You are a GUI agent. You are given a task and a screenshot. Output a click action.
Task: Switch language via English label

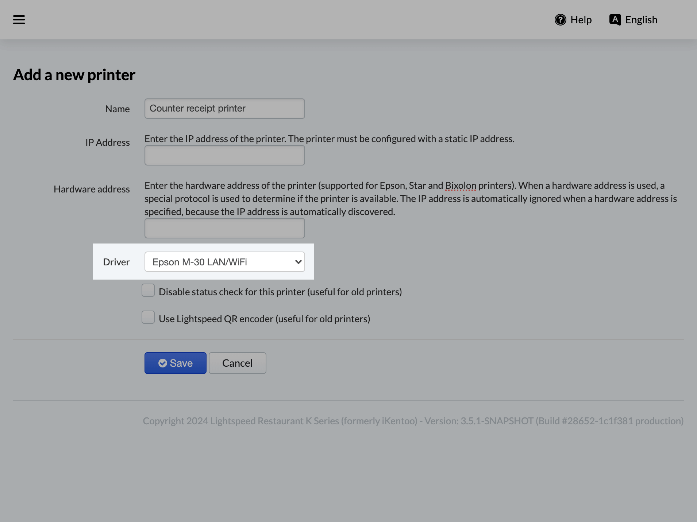point(641,20)
